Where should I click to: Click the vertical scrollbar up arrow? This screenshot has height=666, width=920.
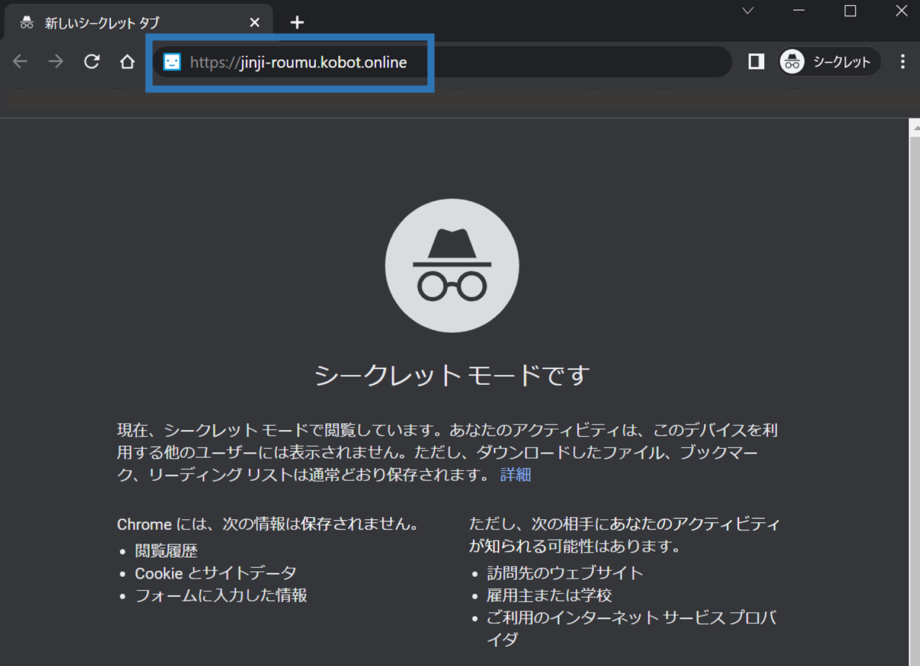click(x=915, y=127)
